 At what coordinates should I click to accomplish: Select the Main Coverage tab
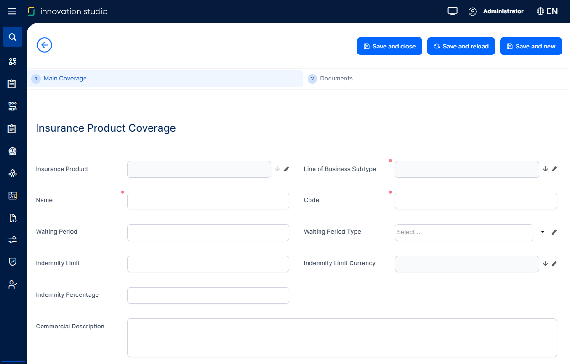point(65,79)
